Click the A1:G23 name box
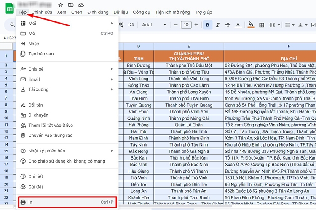Viewport: 316px width, 210px height. click(9, 38)
